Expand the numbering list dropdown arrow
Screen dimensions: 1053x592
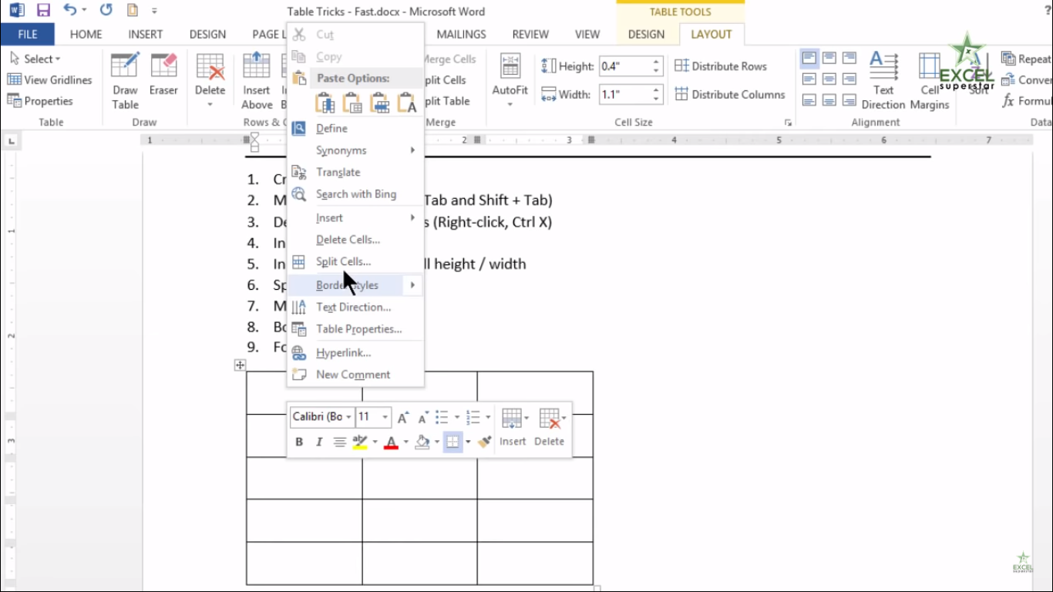[488, 417]
